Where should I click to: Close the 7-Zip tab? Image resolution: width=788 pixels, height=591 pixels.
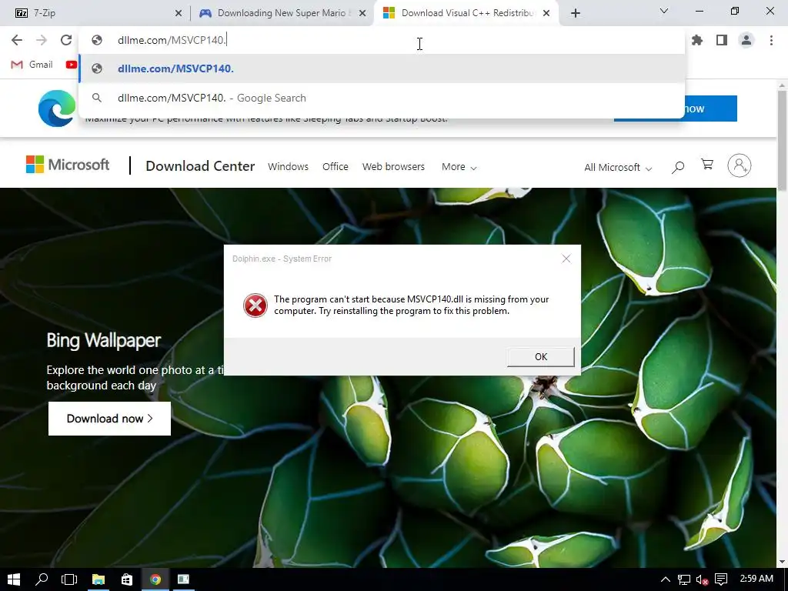pos(179,14)
